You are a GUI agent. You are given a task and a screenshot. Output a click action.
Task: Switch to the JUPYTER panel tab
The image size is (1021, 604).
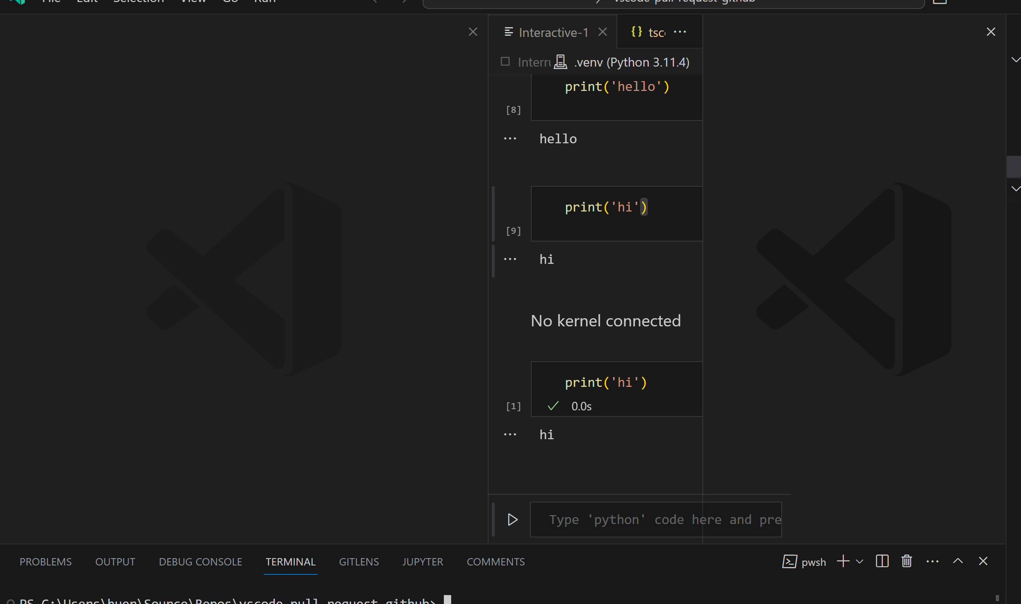(422, 562)
